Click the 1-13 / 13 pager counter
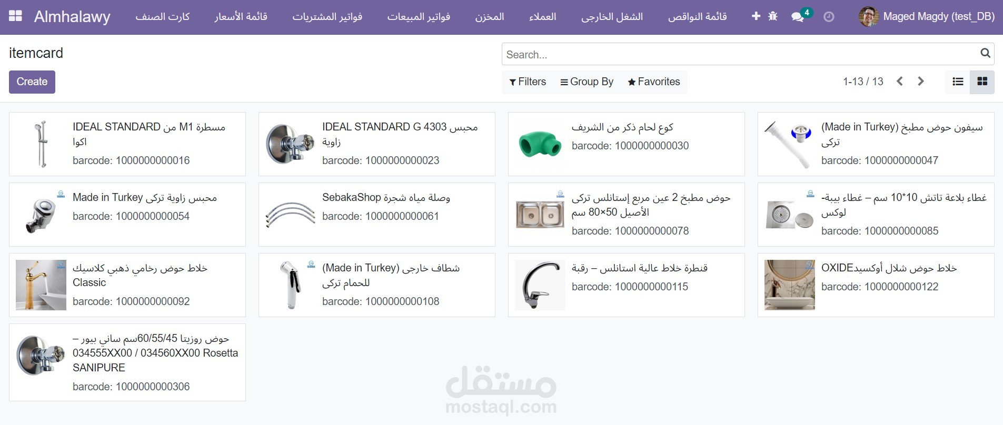Screen dimensions: 1003x425 pyautogui.click(x=863, y=82)
